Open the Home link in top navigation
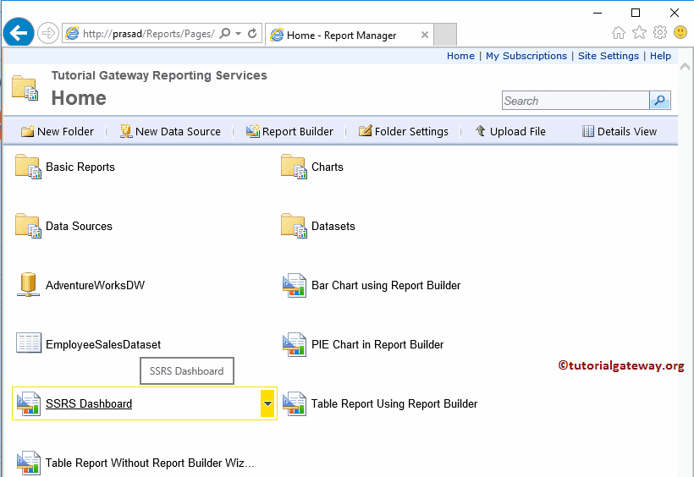The width and height of the screenshot is (694, 477). pyautogui.click(x=460, y=56)
